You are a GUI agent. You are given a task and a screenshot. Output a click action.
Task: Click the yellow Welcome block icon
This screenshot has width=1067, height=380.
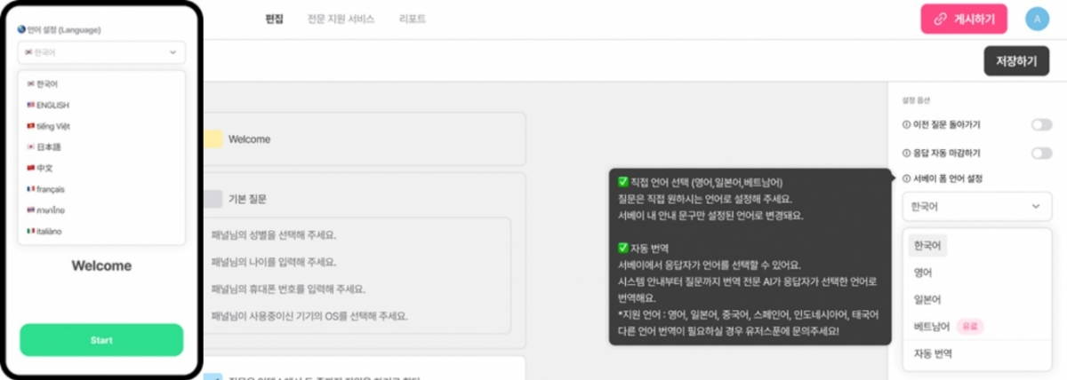tap(213, 139)
